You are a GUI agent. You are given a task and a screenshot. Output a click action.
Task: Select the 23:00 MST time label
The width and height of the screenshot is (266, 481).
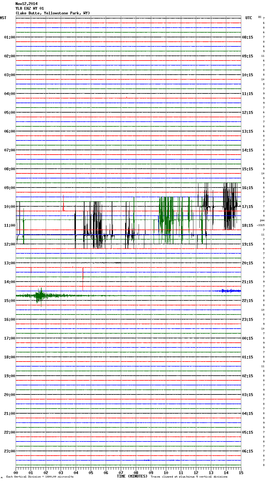coord(10,451)
